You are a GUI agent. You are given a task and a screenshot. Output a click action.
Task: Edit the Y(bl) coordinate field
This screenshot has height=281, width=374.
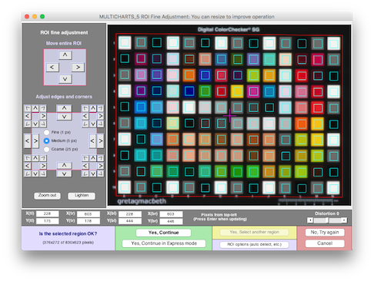coord(130,221)
